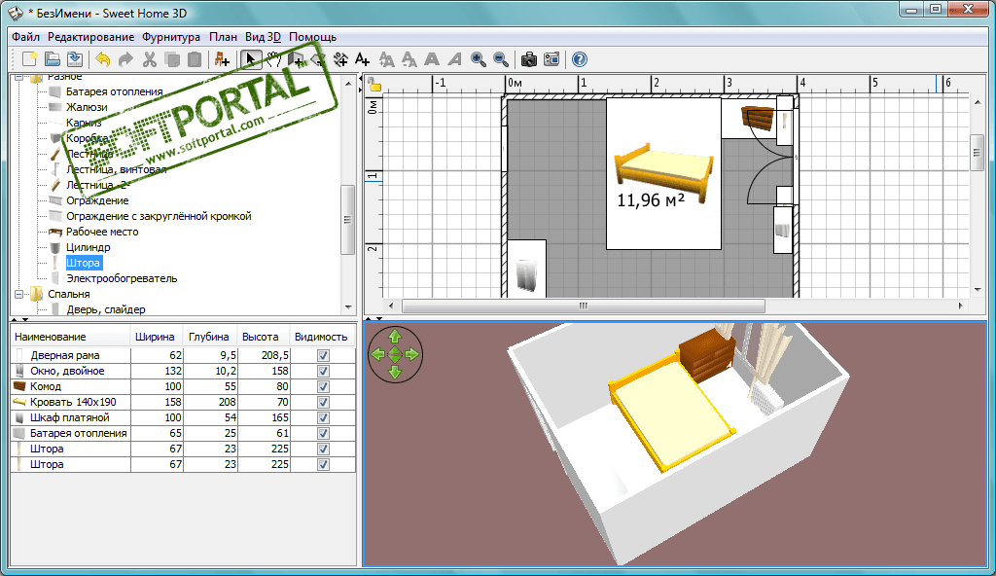Move 3D view forward with up arrow
This screenshot has width=996, height=576.
tap(395, 337)
